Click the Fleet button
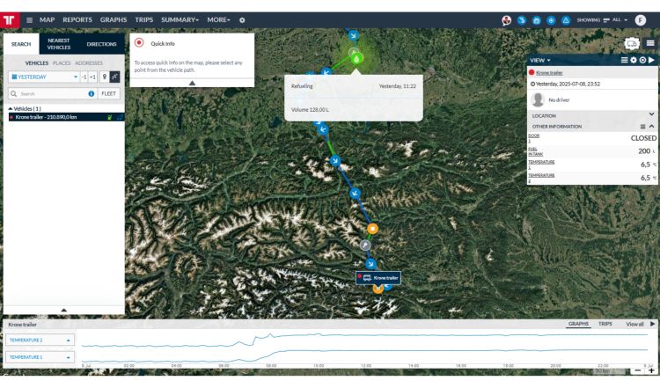The image size is (660, 388). [x=108, y=94]
